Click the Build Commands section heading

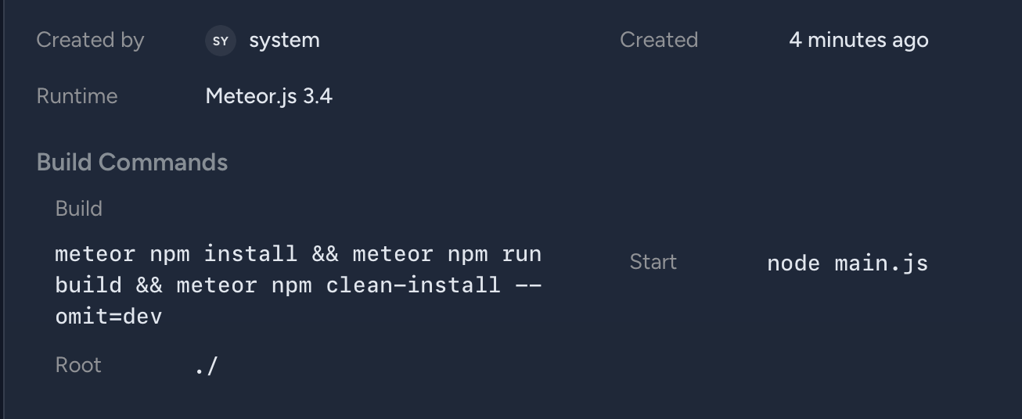[132, 163]
